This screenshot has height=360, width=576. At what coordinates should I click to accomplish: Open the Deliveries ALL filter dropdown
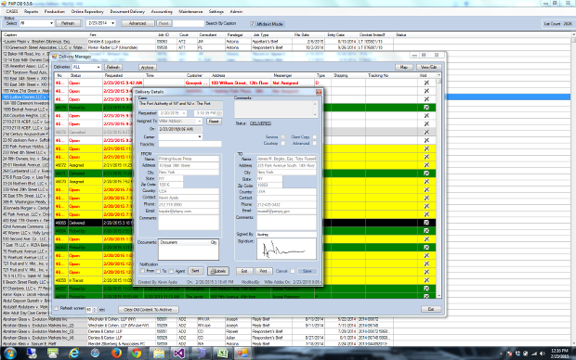pyautogui.click(x=98, y=67)
